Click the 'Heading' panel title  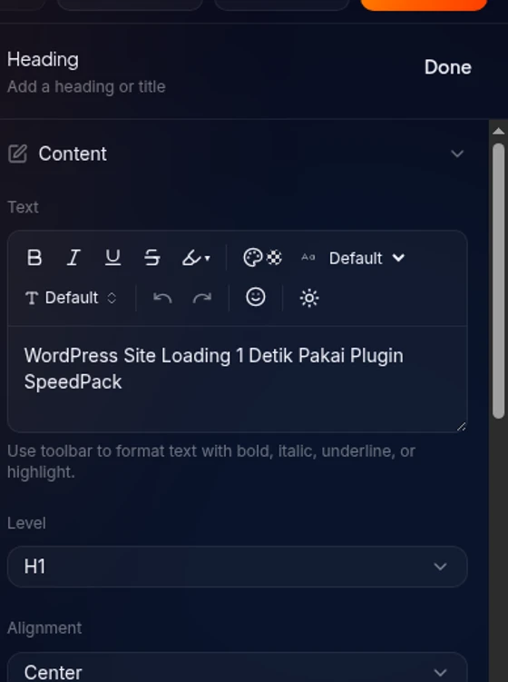click(x=43, y=60)
